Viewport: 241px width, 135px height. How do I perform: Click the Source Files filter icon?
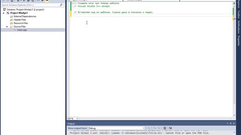[x=11, y=27]
